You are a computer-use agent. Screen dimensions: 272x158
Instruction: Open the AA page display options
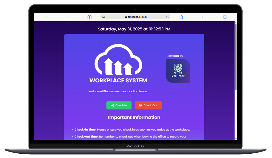tap(103, 17)
